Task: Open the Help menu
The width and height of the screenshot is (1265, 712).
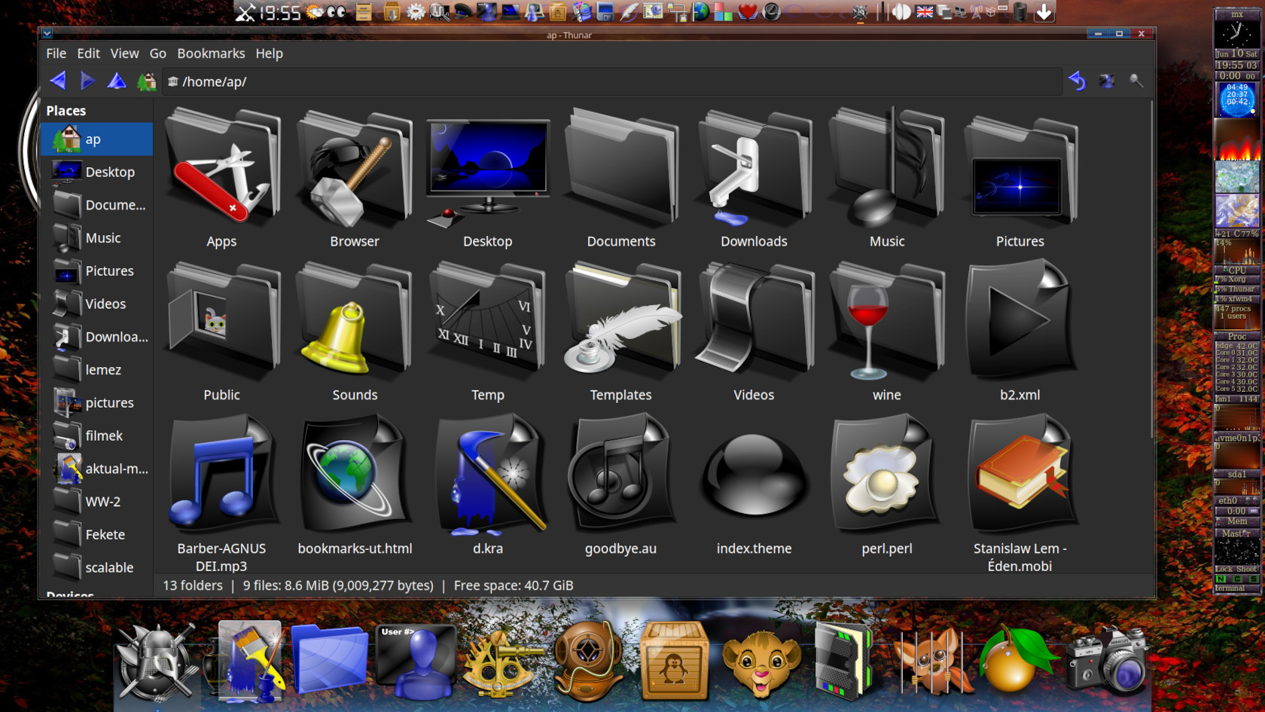Action: coord(269,53)
